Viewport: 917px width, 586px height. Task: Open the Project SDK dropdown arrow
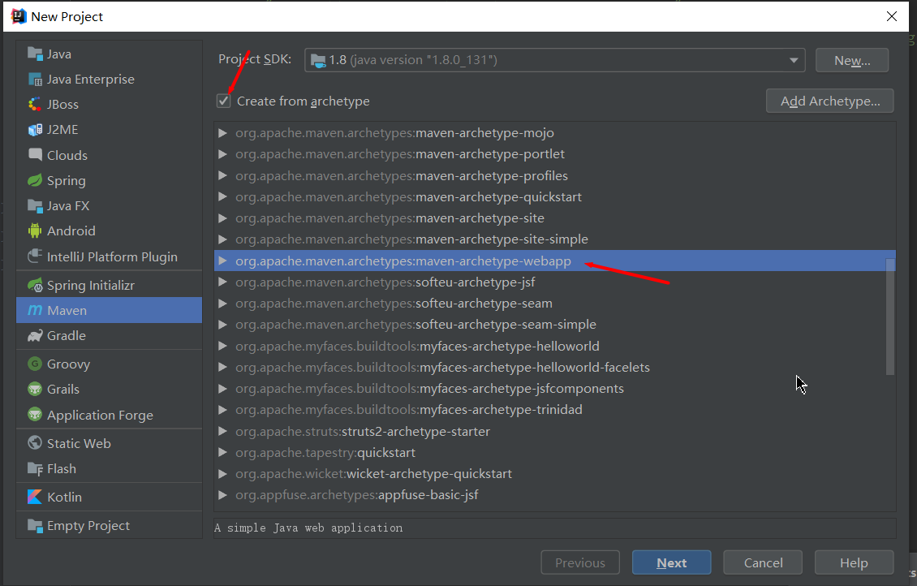[x=794, y=60]
